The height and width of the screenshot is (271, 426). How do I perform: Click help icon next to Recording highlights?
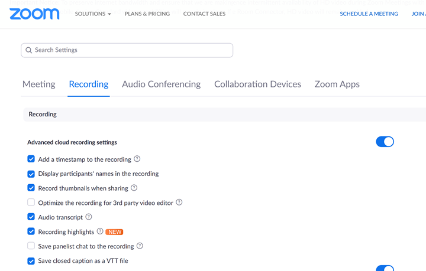[x=100, y=231]
